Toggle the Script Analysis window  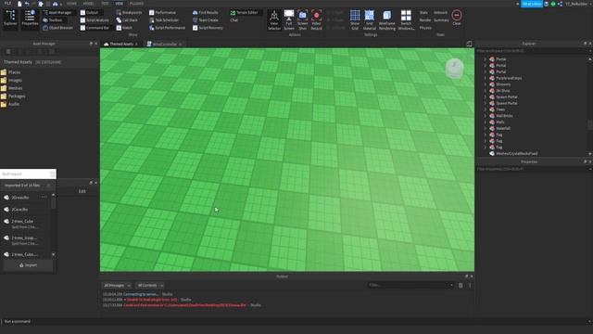click(x=95, y=20)
